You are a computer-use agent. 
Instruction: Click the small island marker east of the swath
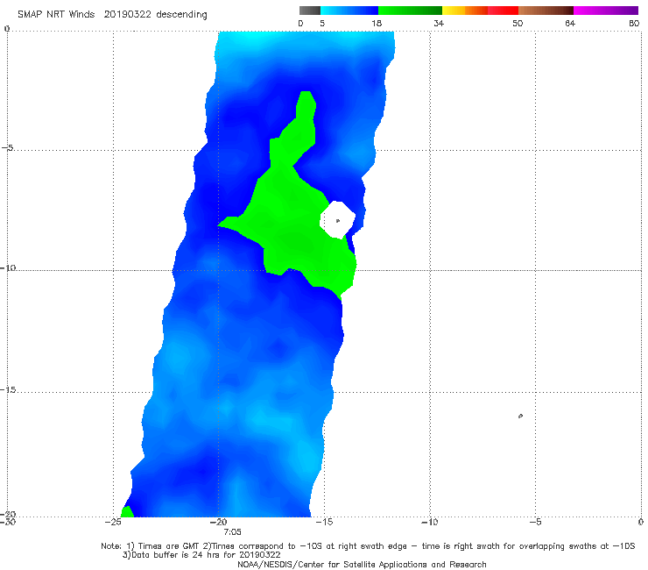click(x=520, y=416)
